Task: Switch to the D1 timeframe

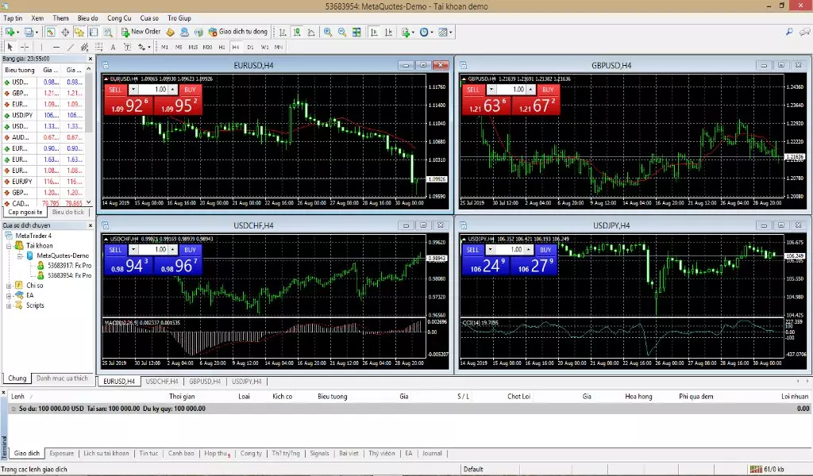Action: [250, 47]
